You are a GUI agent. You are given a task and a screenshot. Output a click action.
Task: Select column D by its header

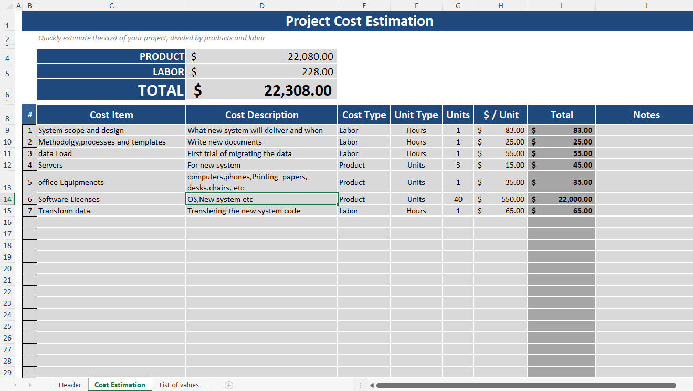[x=261, y=6]
